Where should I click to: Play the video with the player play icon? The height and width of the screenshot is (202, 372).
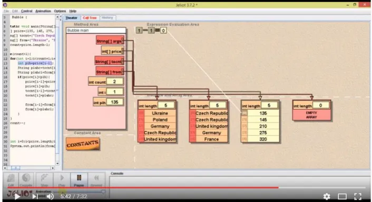(x=17, y=196)
